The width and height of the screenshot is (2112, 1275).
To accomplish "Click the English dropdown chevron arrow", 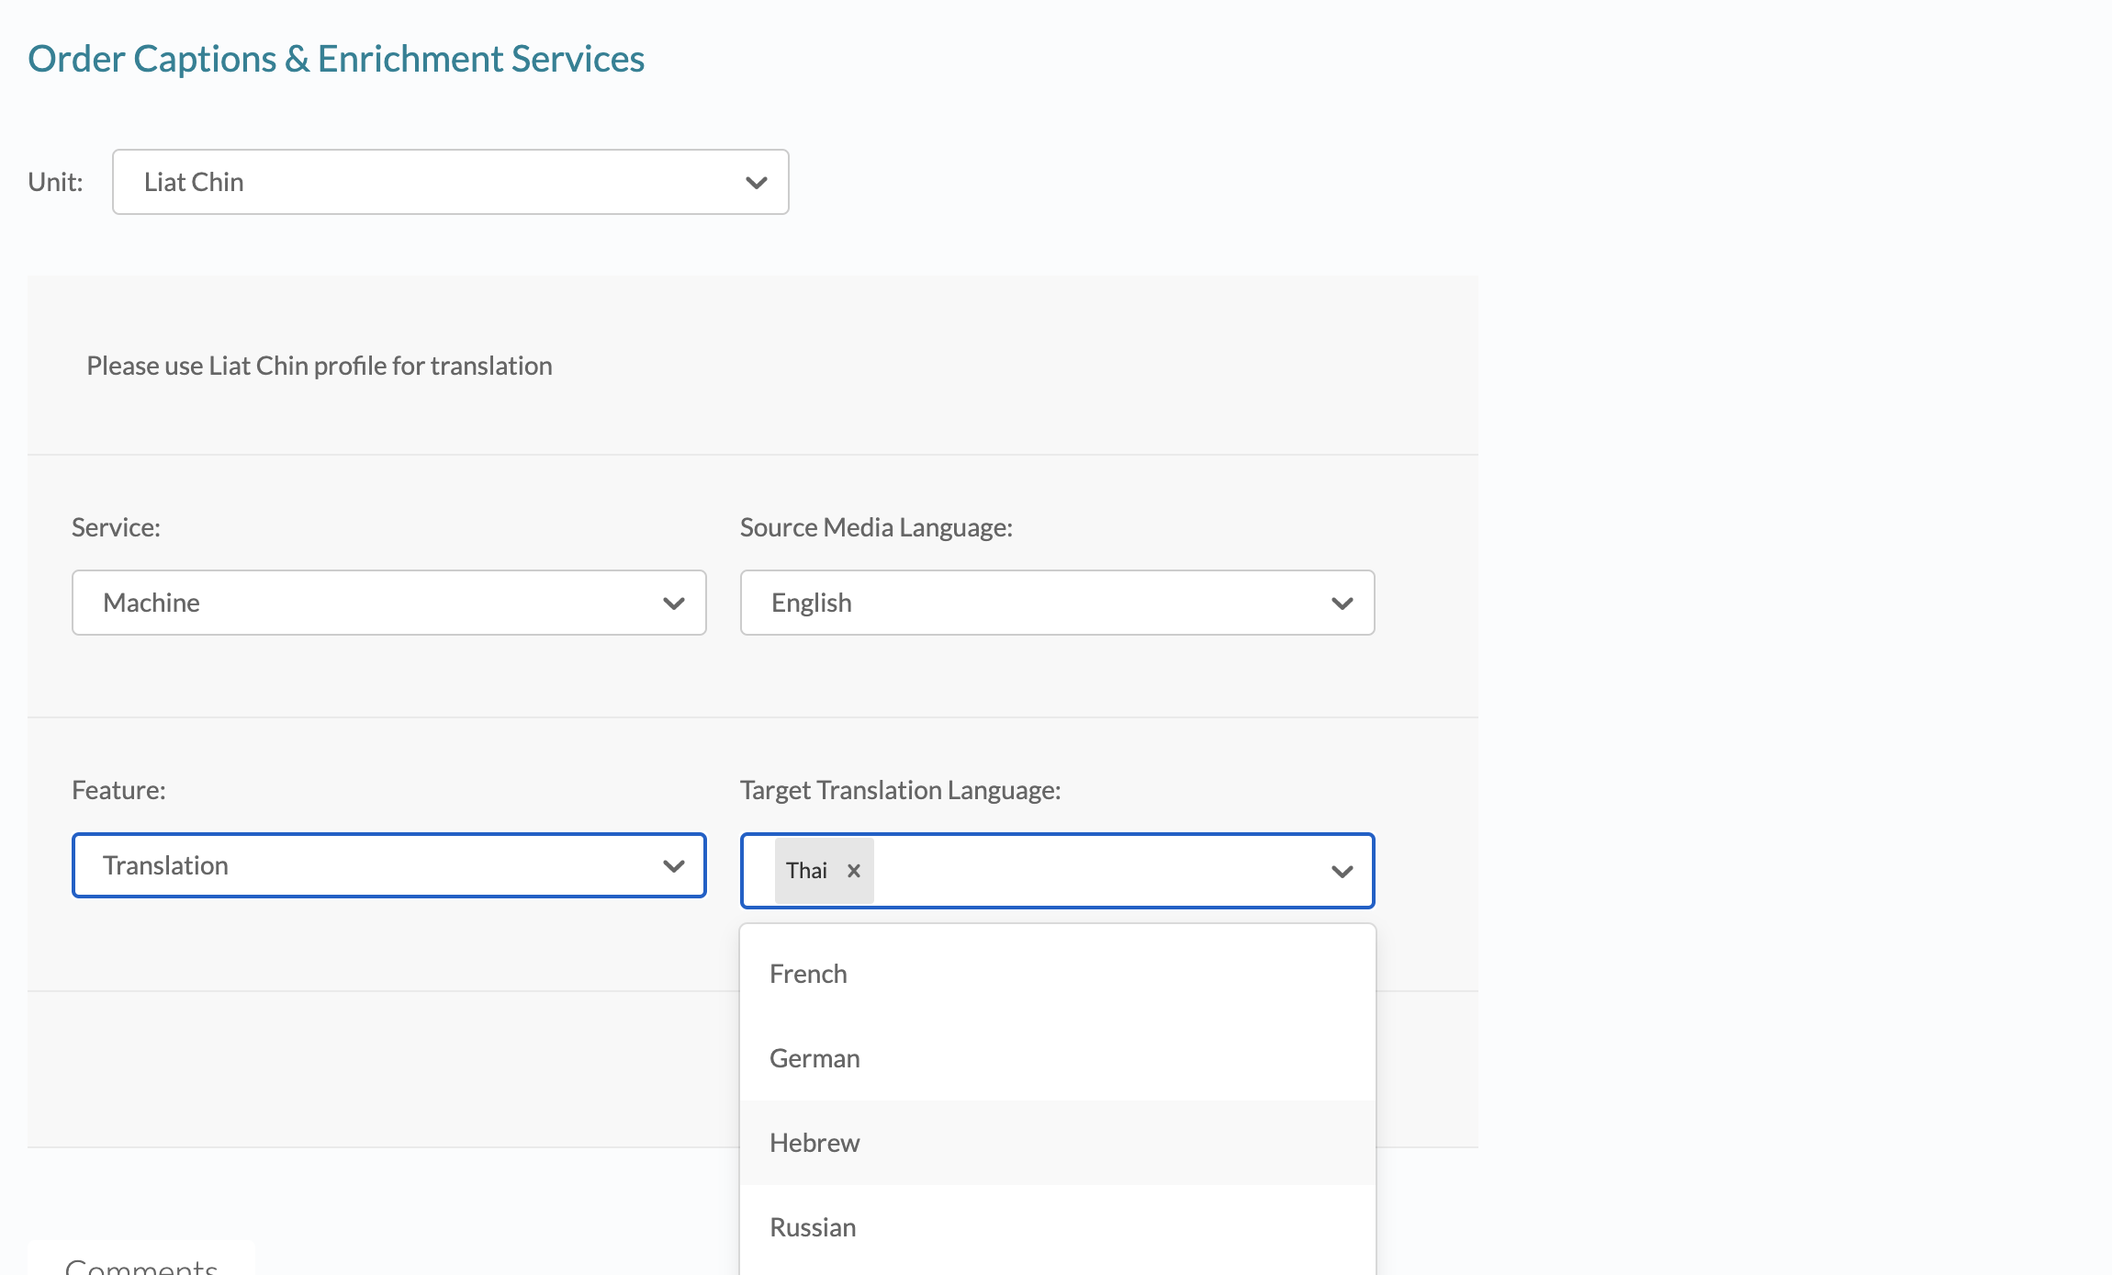I will click(1342, 604).
